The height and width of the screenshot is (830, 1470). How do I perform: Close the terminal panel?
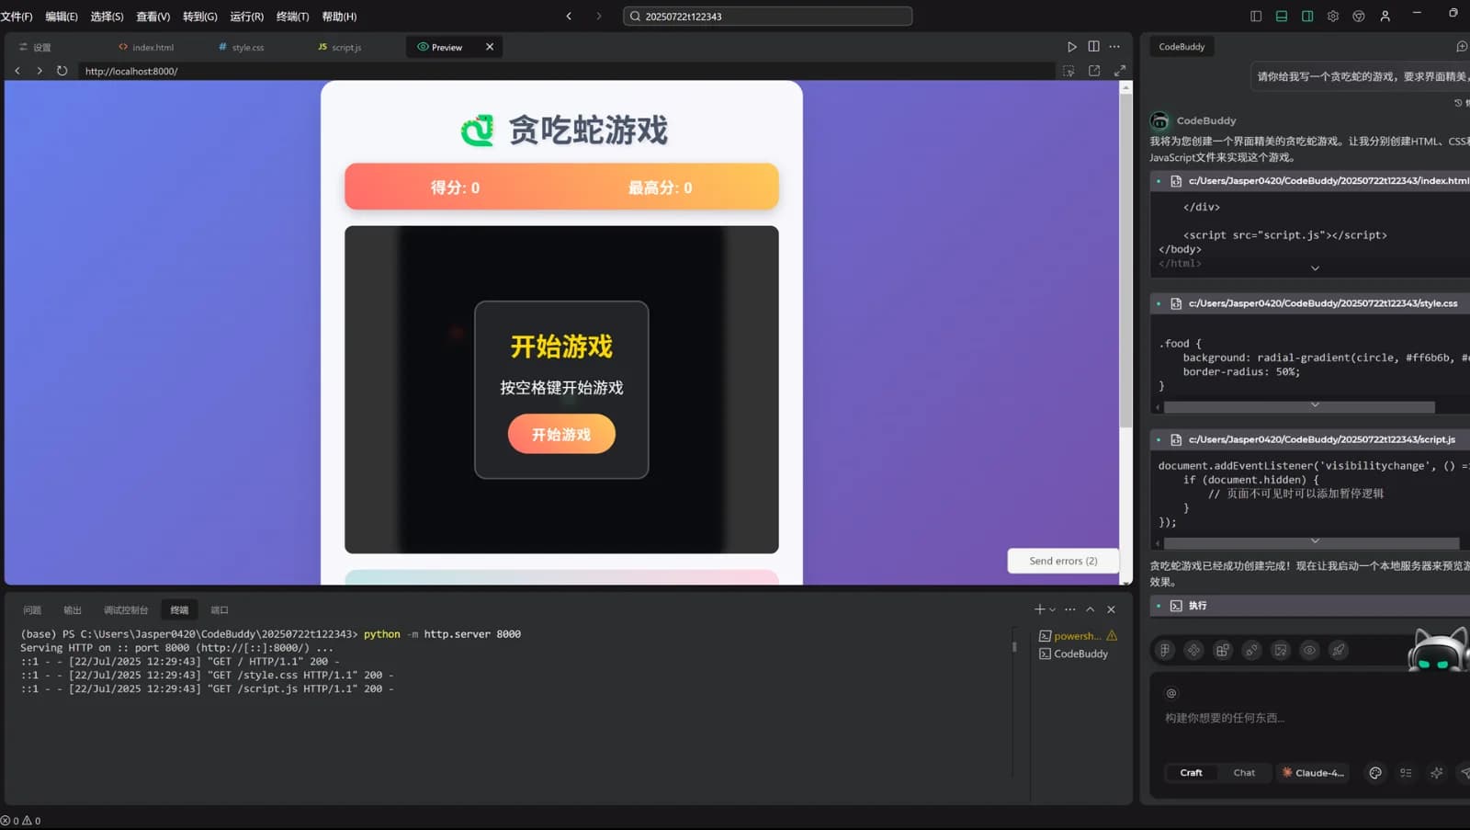point(1112,609)
